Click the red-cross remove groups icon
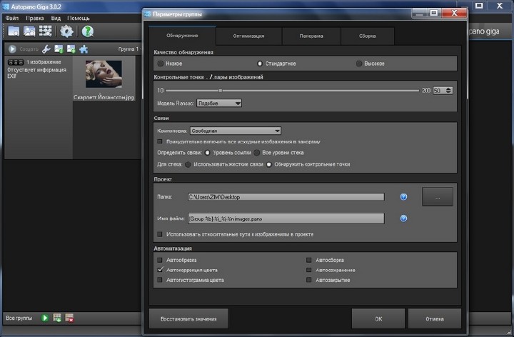 click(69, 318)
